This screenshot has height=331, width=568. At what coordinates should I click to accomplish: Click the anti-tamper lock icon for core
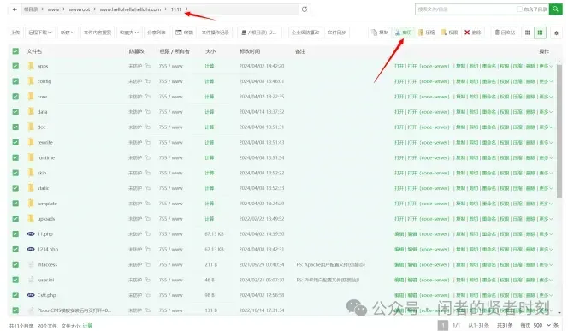(x=148, y=97)
